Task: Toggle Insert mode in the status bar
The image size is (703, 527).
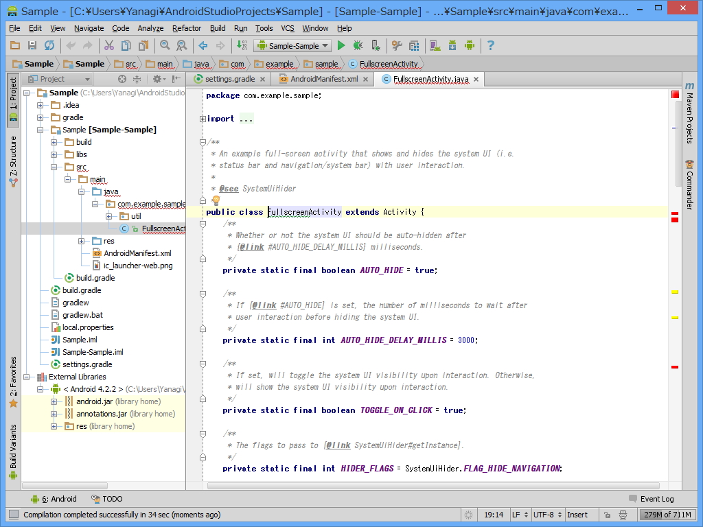Action: click(577, 515)
